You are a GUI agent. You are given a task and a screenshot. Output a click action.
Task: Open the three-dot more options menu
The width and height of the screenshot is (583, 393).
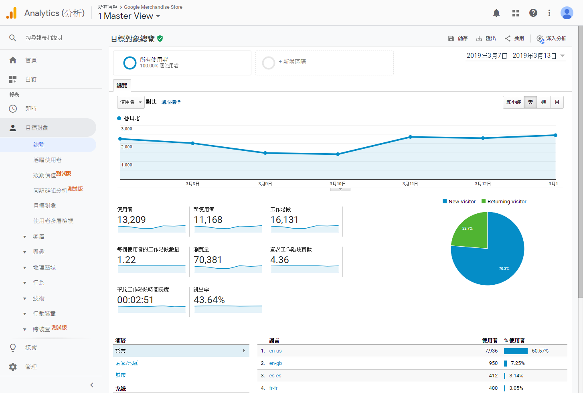tap(549, 13)
